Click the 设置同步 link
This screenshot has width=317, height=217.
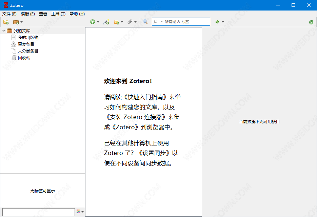(154, 153)
